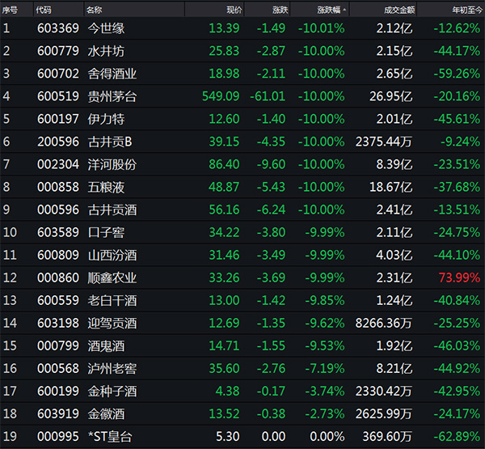This screenshot has height=449, width=485.
Task: Click stock code 000568
Action: coord(58,368)
